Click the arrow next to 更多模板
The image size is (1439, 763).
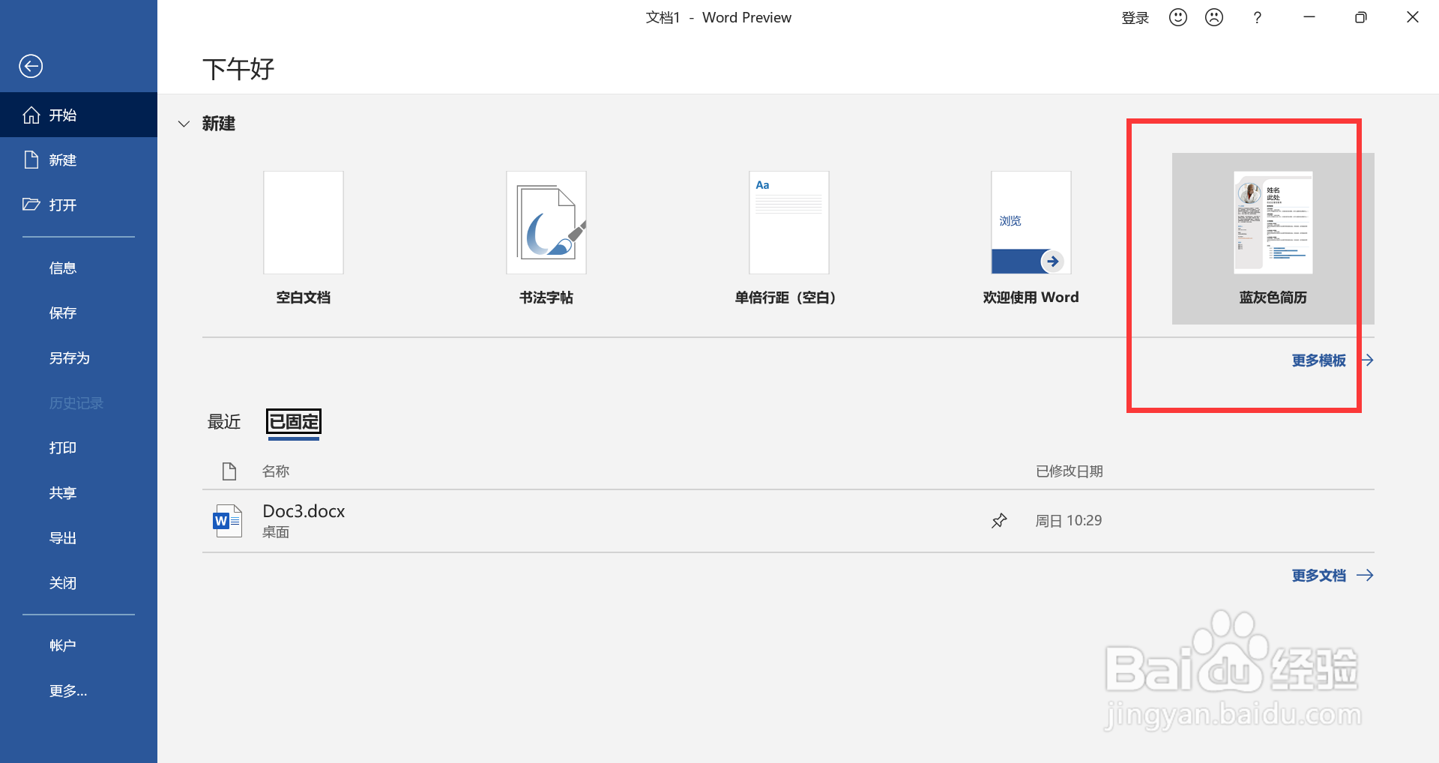[1367, 361]
